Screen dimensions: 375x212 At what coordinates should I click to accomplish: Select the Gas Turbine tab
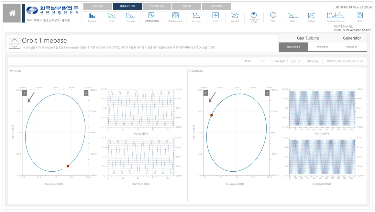point(308,38)
